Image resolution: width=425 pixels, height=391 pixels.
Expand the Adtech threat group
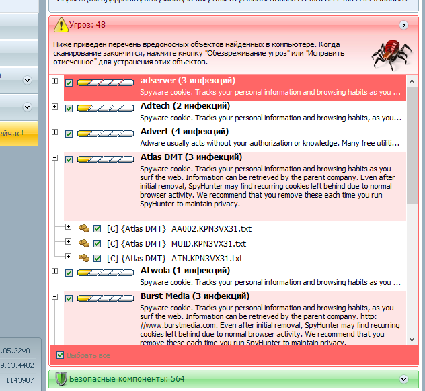click(54, 106)
